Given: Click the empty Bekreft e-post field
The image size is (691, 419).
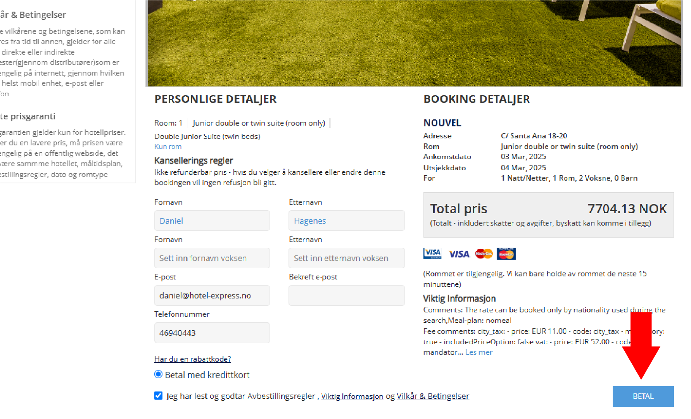Looking at the screenshot, I should [347, 295].
